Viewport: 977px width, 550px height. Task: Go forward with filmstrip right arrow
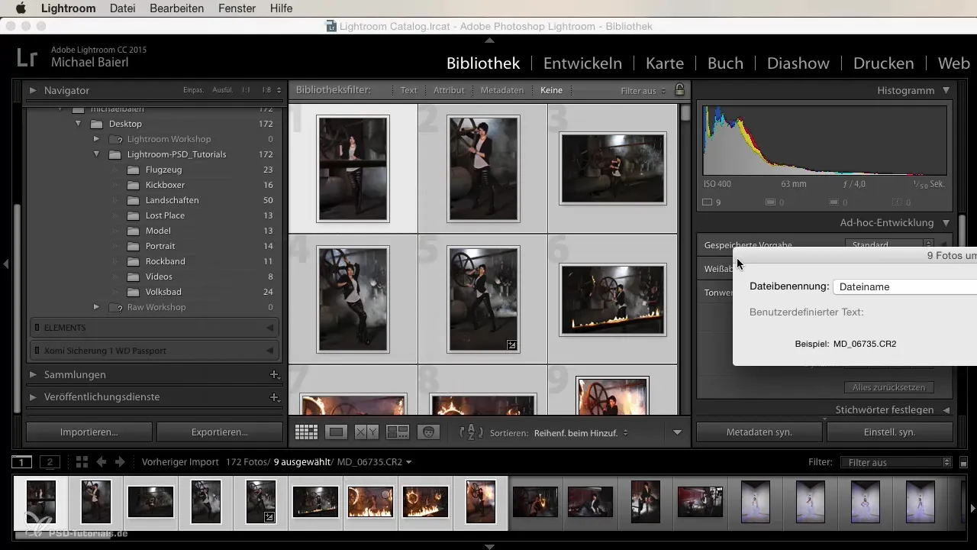pyautogui.click(x=119, y=462)
